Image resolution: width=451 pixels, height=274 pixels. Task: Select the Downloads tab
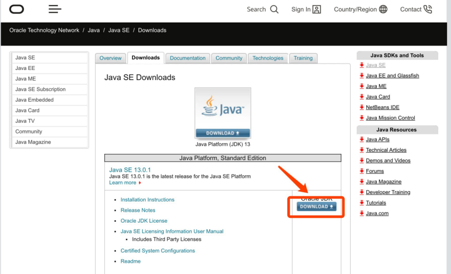click(146, 58)
